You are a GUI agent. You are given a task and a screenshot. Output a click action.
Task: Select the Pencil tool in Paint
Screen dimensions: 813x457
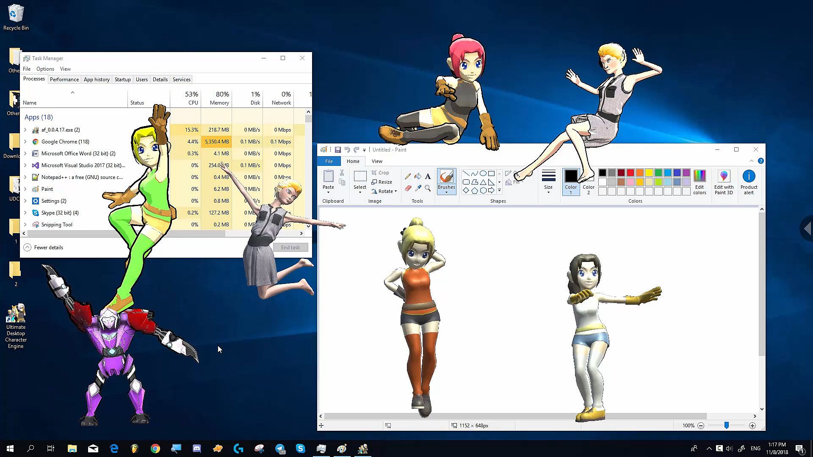[408, 176]
